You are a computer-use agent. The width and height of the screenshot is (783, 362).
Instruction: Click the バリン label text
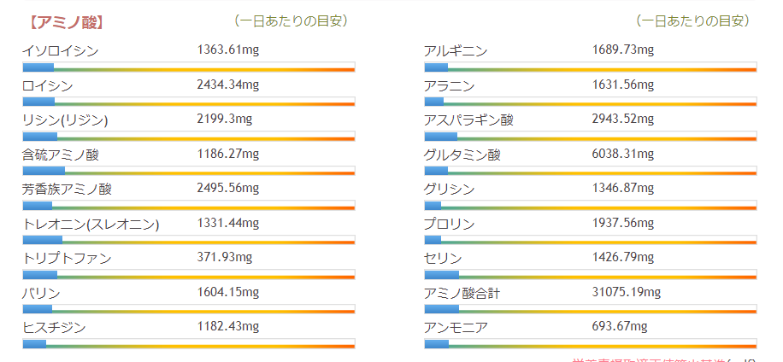click(x=41, y=293)
